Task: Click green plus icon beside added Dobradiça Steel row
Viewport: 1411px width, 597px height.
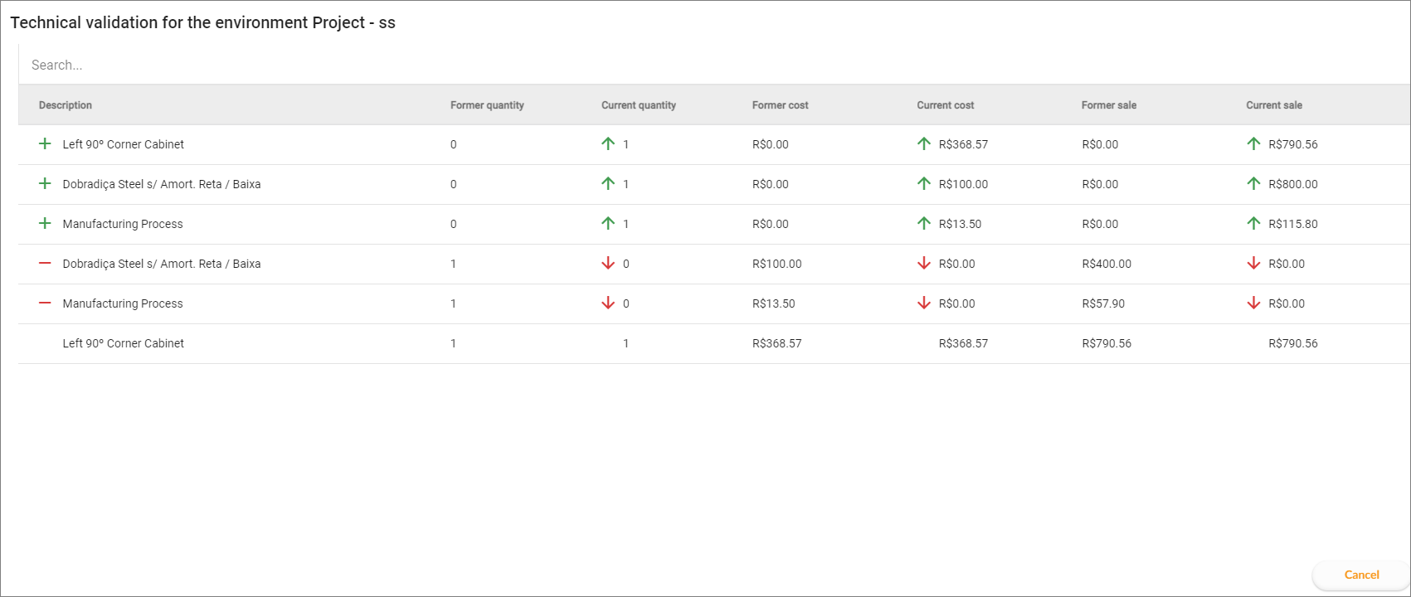Action: 45,183
